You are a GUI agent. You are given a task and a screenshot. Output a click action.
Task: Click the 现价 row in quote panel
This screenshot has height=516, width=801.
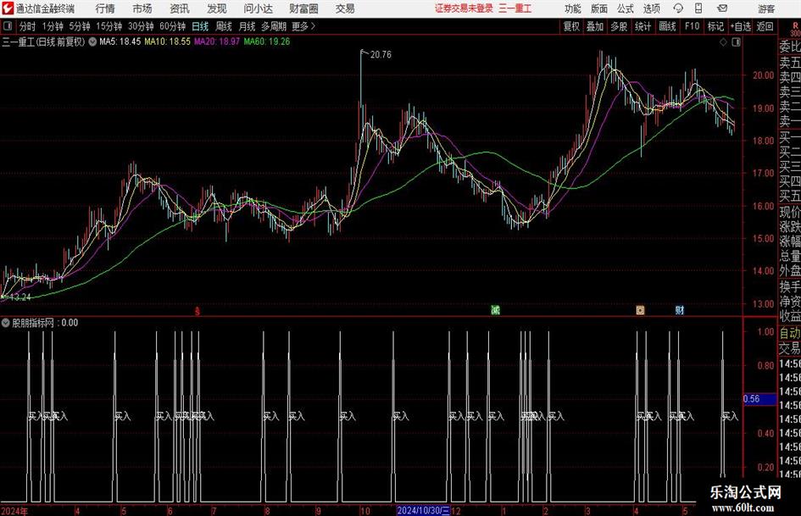[x=789, y=212]
